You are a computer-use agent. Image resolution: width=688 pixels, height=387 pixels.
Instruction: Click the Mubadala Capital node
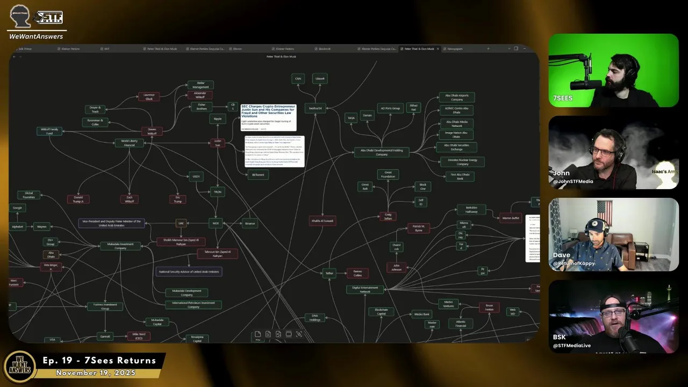point(157,321)
